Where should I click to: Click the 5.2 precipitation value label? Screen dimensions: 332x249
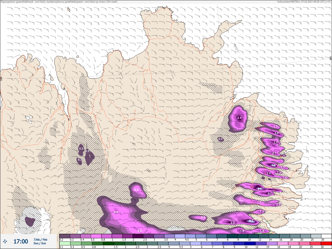click(251, 221)
